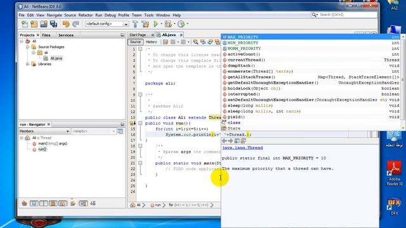
Task: Click the Undo toolbar icon
Action: pyautogui.click(x=66, y=24)
